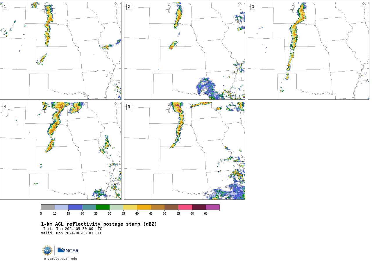Click the 1-km AGL reflectivity title
Viewport: 372px width, 262px height.
click(99, 224)
